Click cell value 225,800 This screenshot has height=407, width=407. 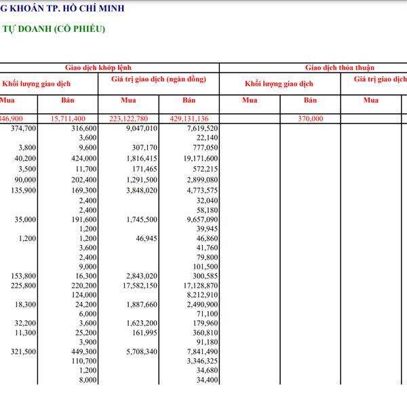(x=24, y=286)
